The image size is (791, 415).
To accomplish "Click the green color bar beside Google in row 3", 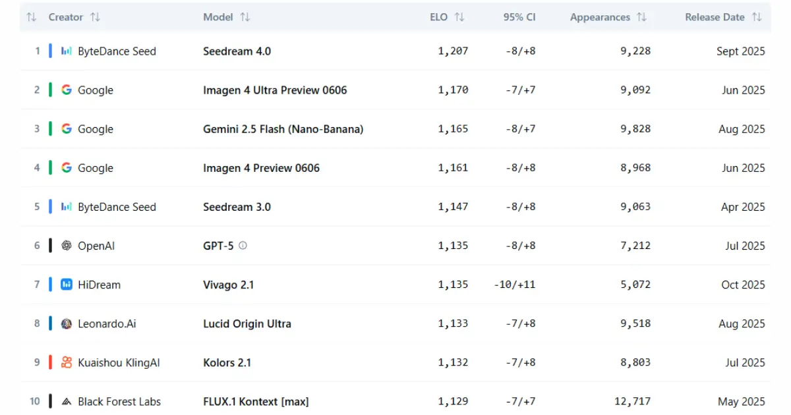I will 50,129.
